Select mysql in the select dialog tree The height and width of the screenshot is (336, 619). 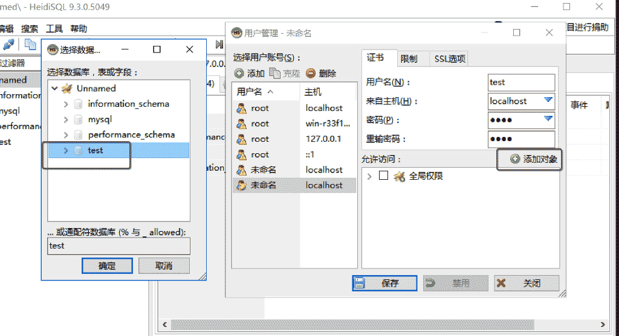(100, 119)
